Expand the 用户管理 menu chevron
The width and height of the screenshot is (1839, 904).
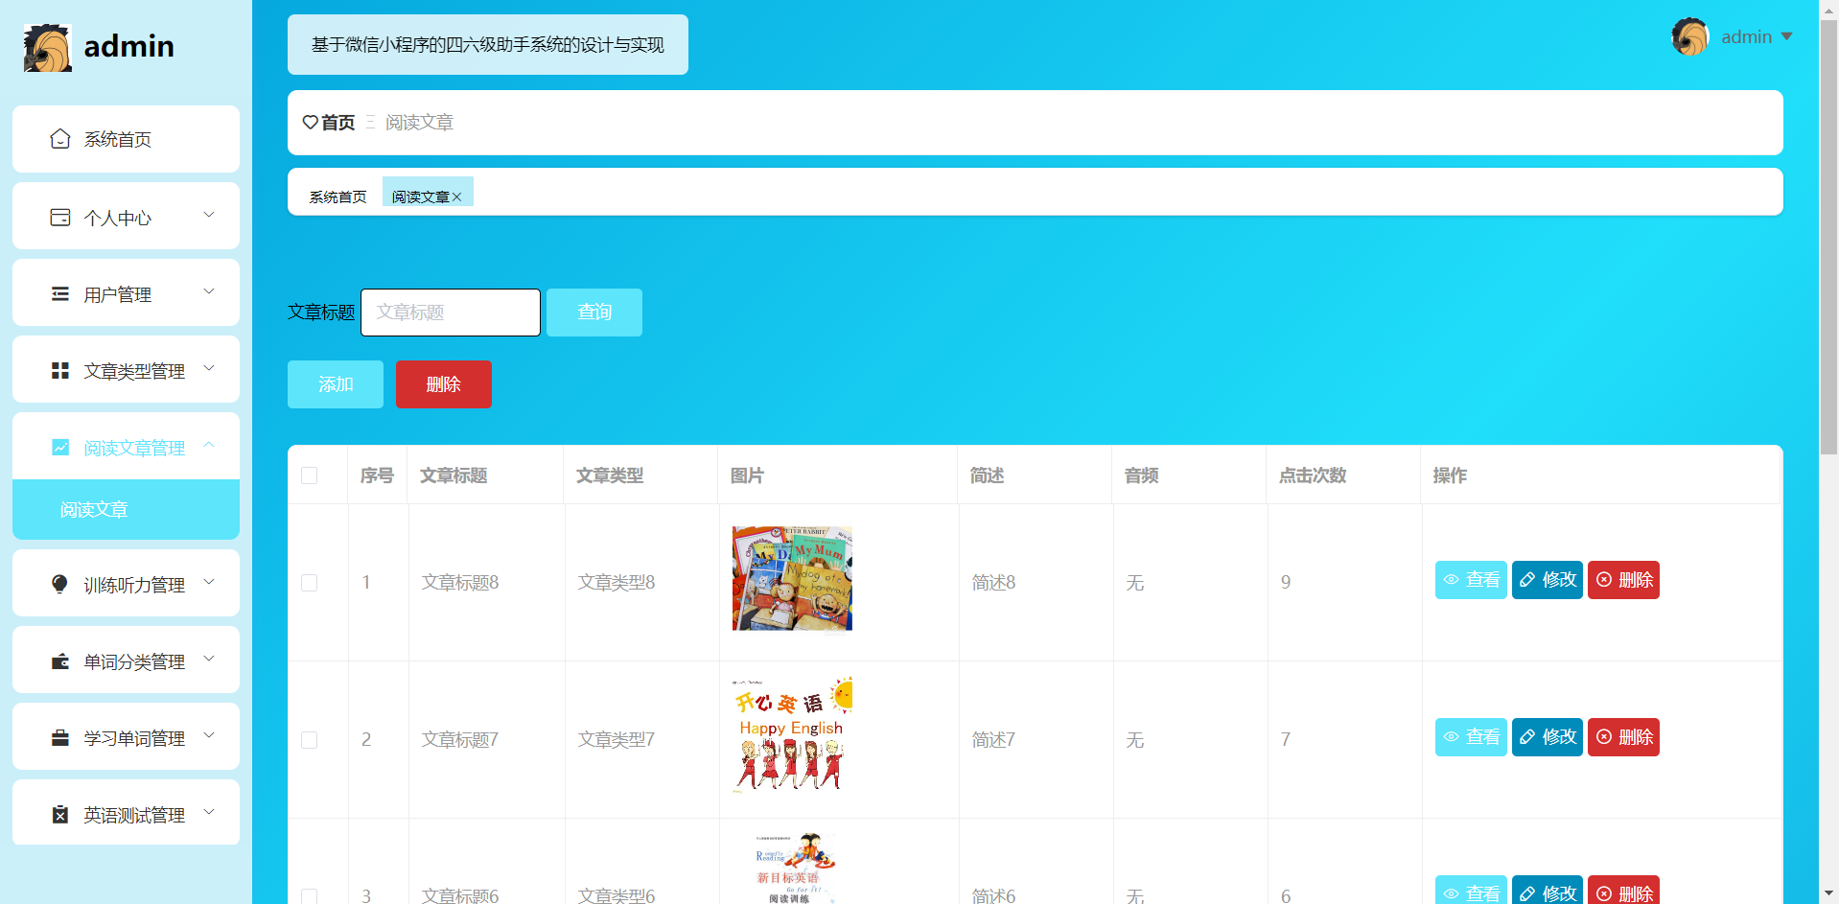[x=209, y=291]
